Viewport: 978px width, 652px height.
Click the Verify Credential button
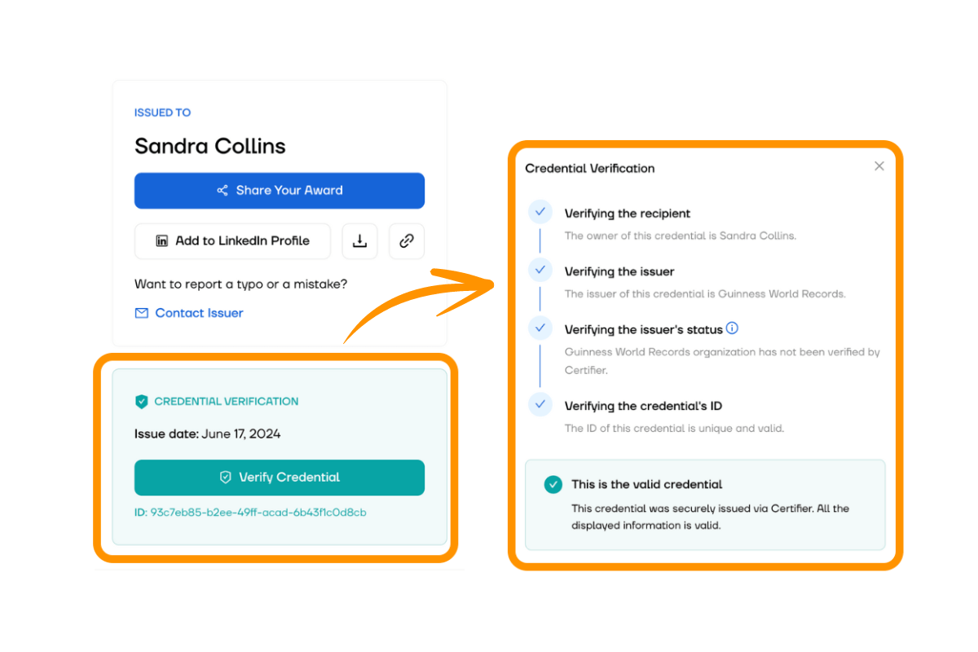click(x=280, y=478)
